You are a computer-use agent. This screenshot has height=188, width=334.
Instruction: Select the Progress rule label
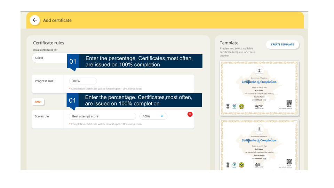[44, 81]
